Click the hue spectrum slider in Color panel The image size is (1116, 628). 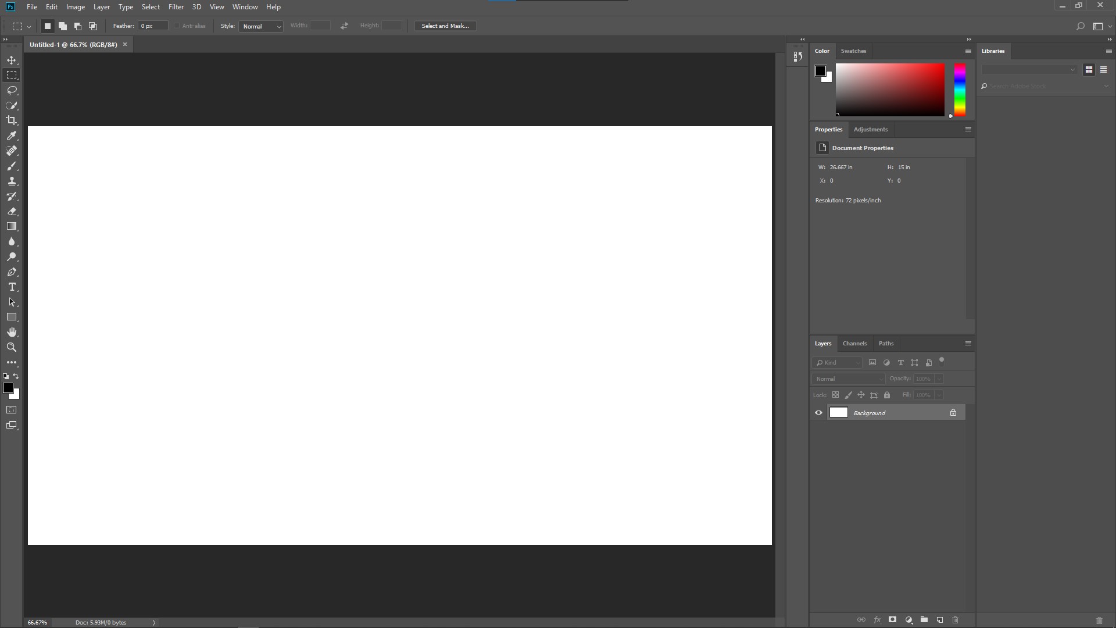(x=960, y=90)
